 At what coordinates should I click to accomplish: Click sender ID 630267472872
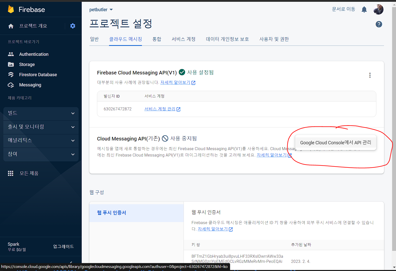tap(117, 109)
